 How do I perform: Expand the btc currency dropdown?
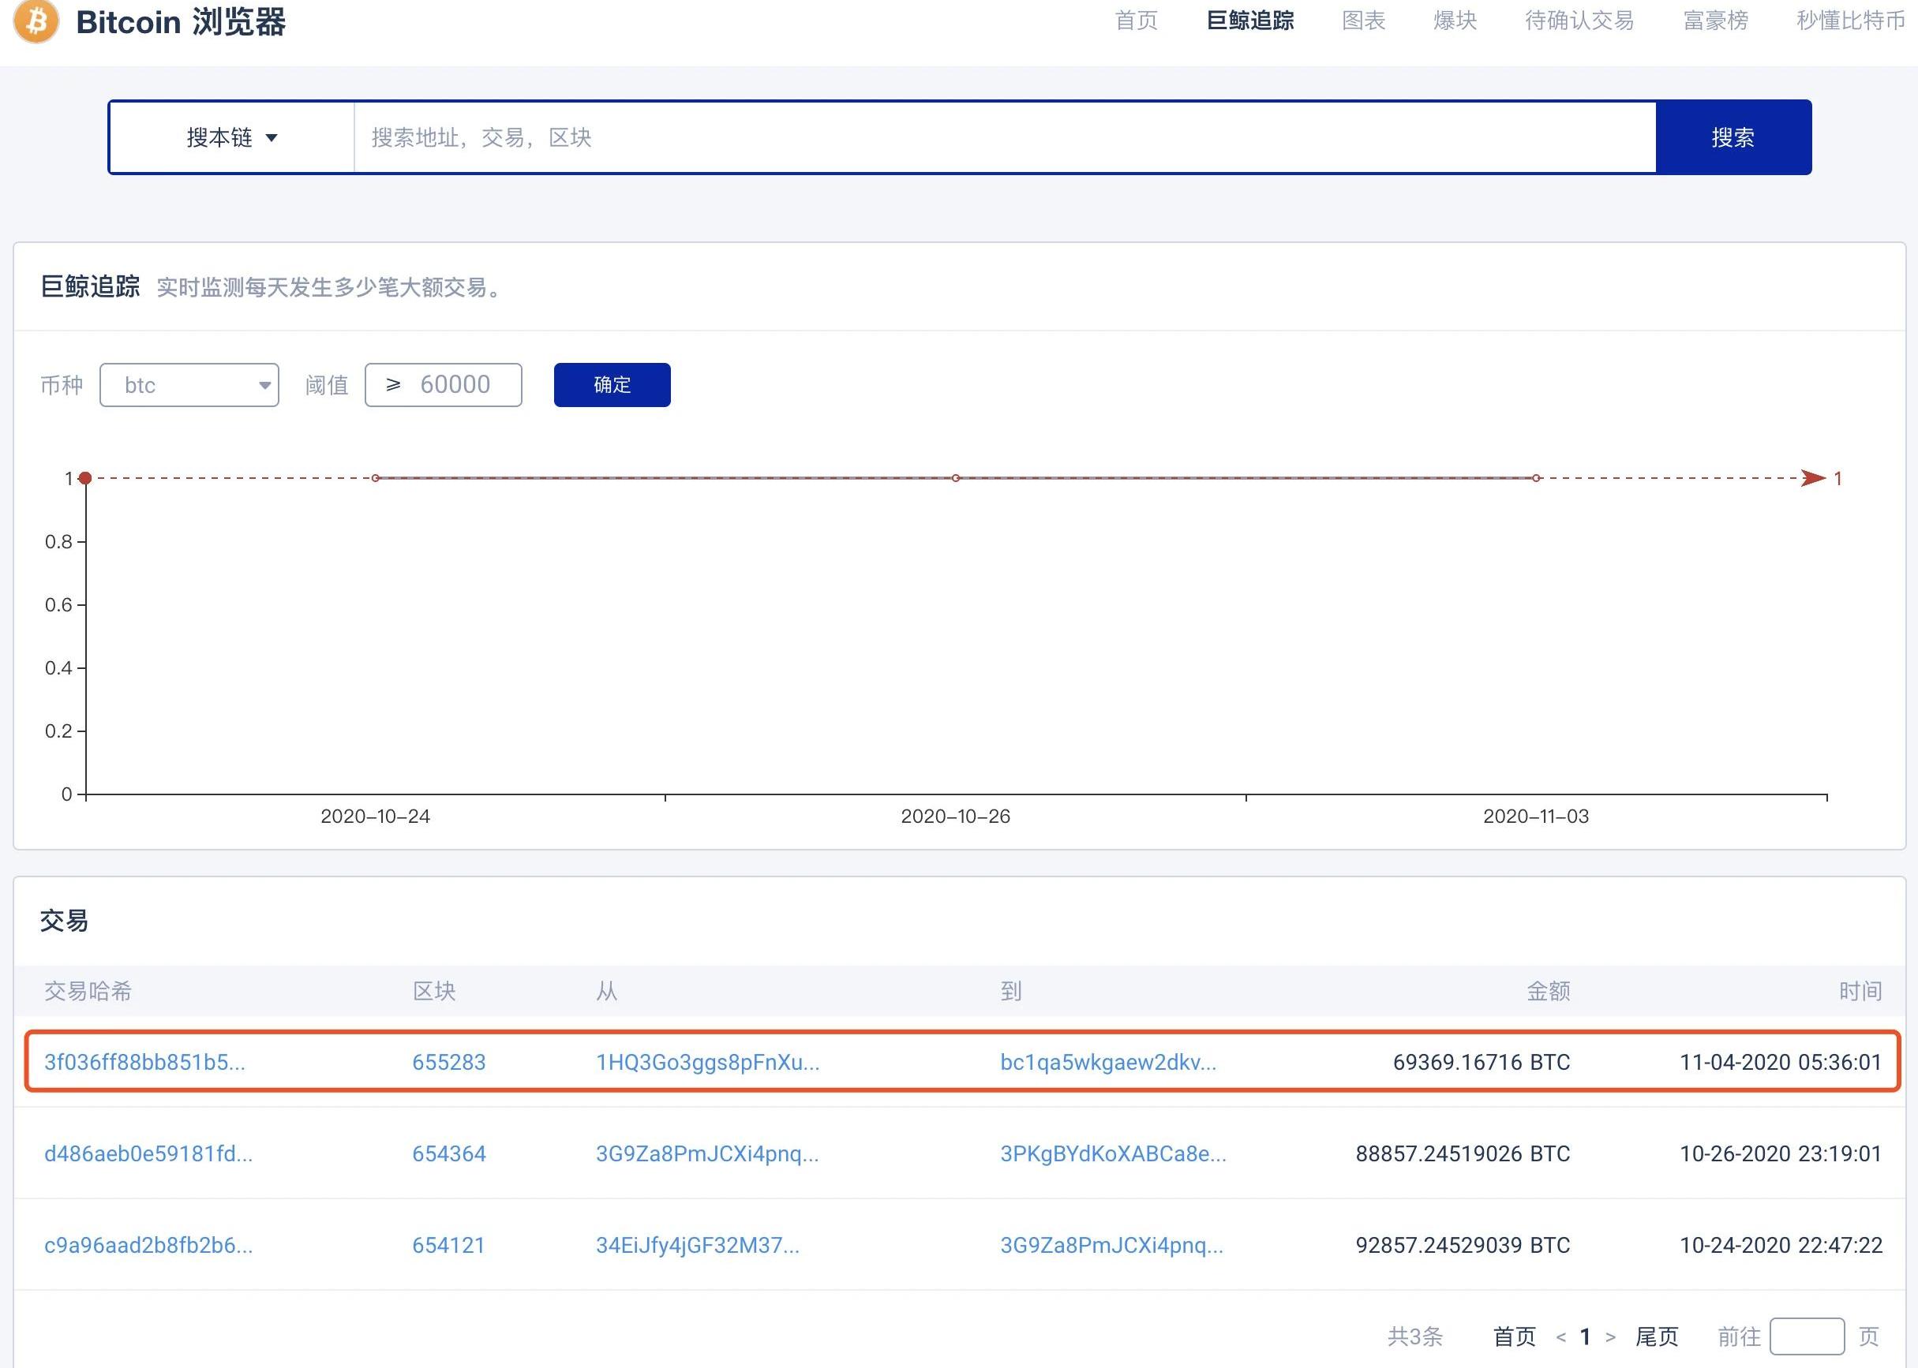pos(189,386)
